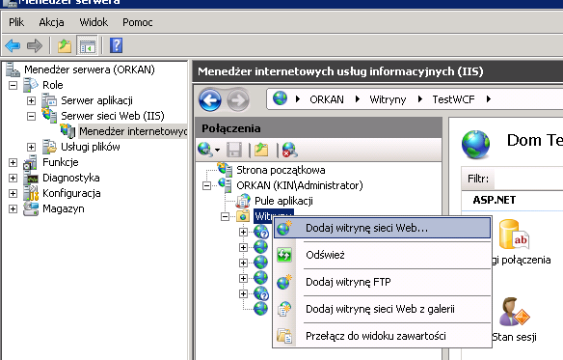
Task: Choose Odśwież from context menu
Action: pos(382,255)
